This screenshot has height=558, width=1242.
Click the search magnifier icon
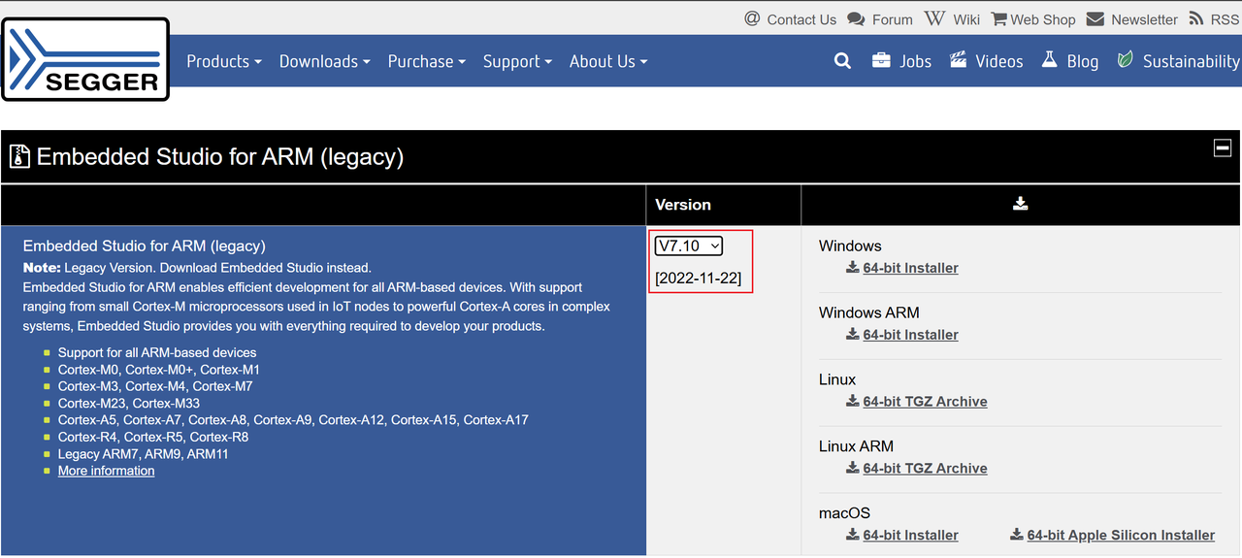(842, 61)
